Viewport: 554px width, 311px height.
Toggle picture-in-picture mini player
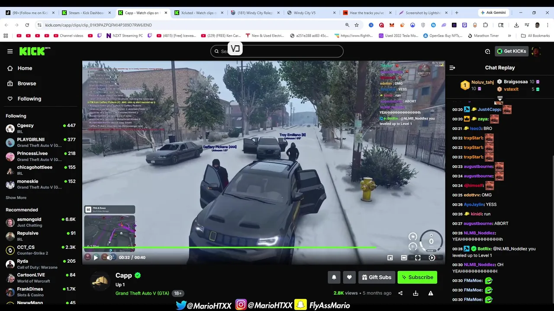pyautogui.click(x=390, y=258)
